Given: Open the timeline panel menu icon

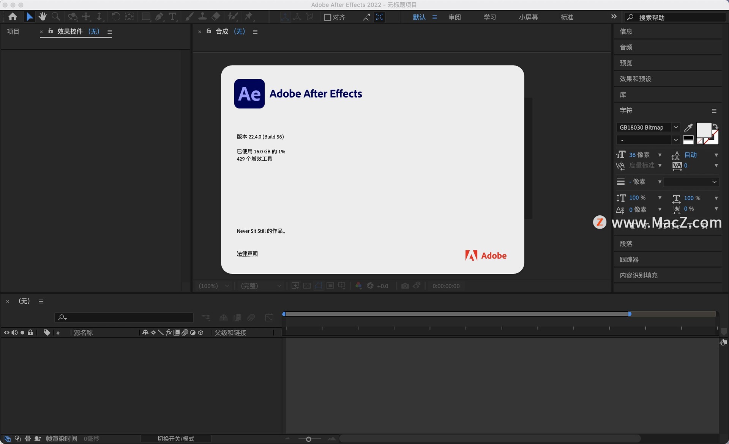Looking at the screenshot, I should pyautogui.click(x=41, y=301).
